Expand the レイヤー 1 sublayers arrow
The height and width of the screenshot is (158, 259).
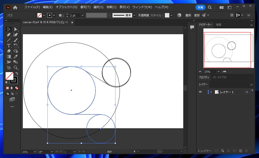(x=211, y=92)
